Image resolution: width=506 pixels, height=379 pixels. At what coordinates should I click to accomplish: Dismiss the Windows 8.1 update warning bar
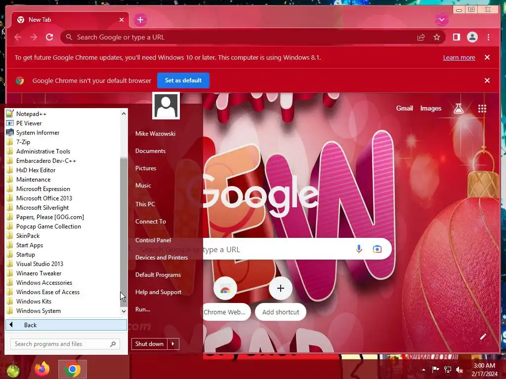[487, 57]
